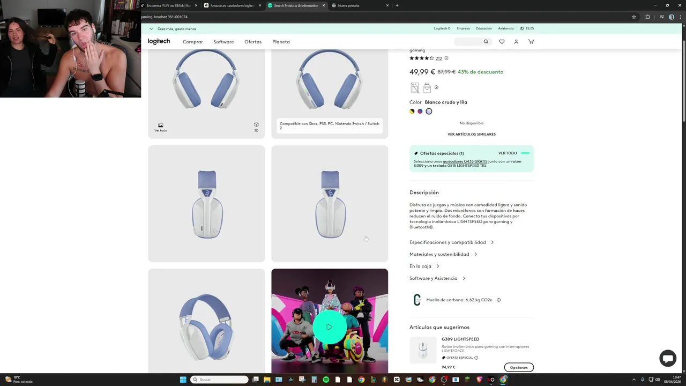Screen dimensions: 686x386
Task: Click the carbon footprint info icon
Action: [498, 300]
